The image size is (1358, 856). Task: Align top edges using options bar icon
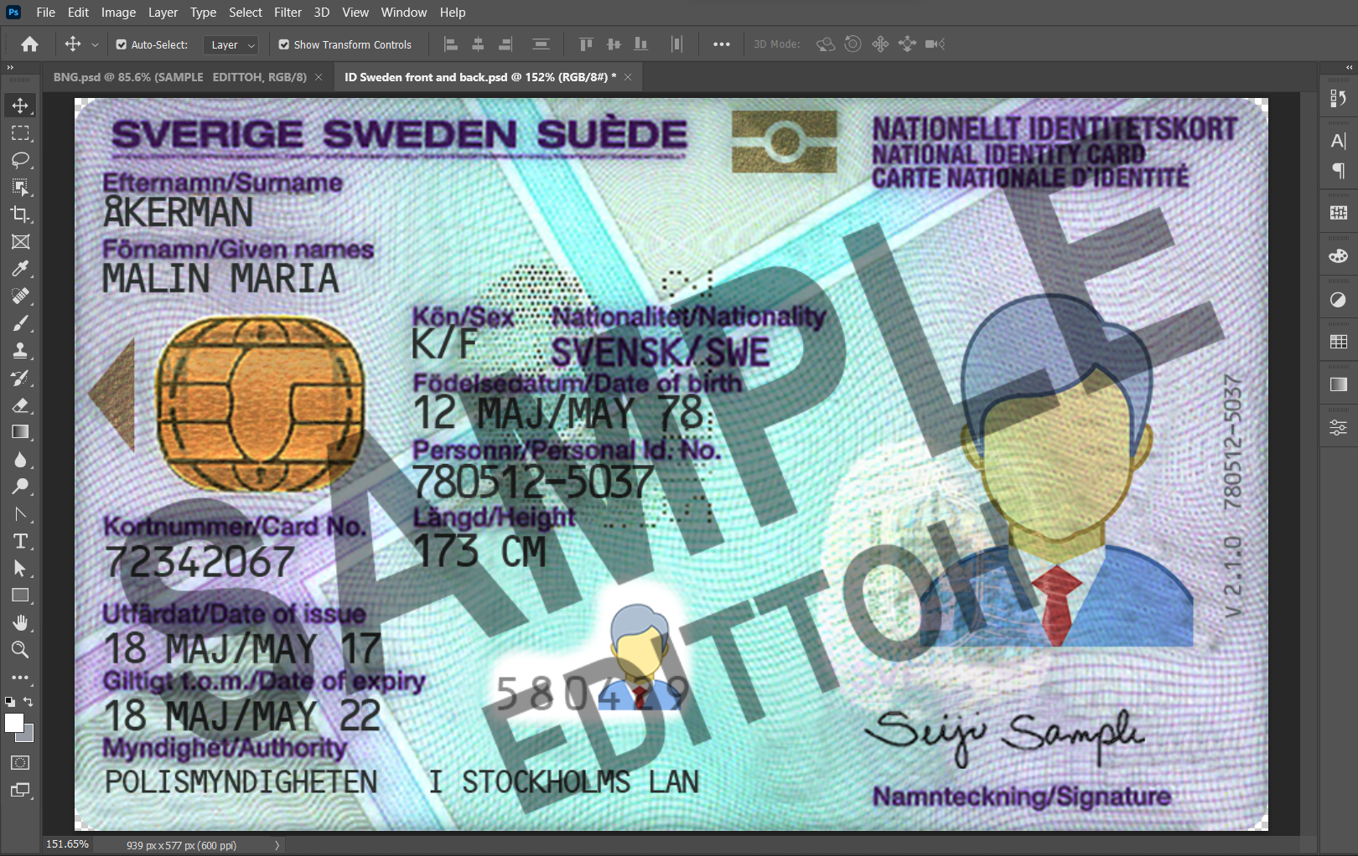tap(586, 44)
